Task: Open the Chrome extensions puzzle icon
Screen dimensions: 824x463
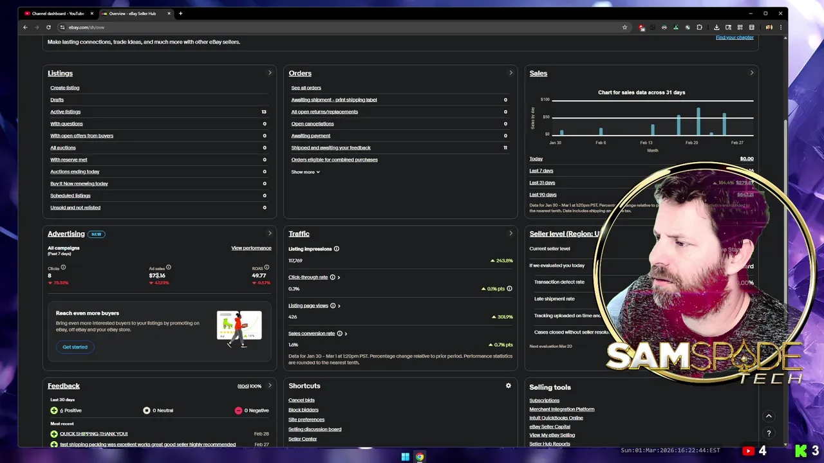Action: pyautogui.click(x=699, y=27)
